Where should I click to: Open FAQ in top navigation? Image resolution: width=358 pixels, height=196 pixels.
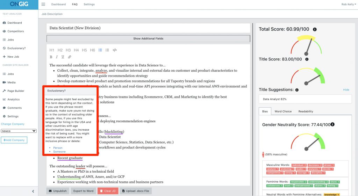coord(75,4)
